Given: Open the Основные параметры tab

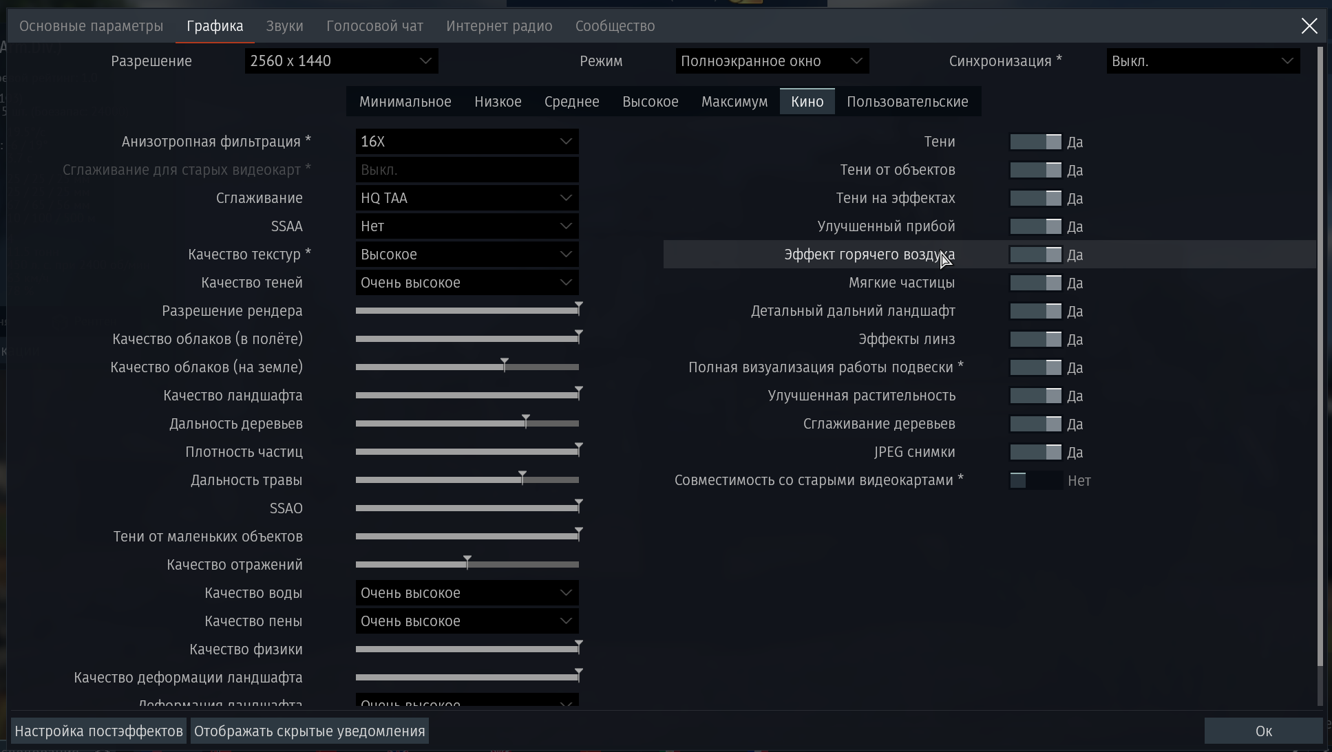Looking at the screenshot, I should click(x=92, y=26).
